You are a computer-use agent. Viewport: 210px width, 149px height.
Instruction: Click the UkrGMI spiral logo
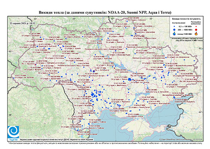pyautogui.click(x=13, y=132)
